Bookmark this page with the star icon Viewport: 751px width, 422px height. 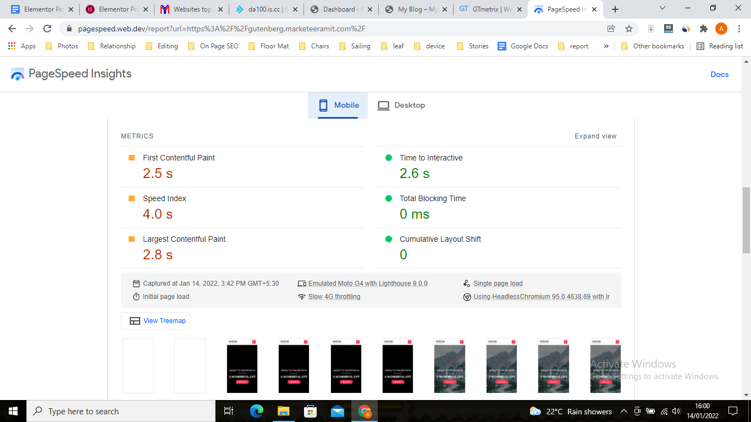tap(629, 29)
